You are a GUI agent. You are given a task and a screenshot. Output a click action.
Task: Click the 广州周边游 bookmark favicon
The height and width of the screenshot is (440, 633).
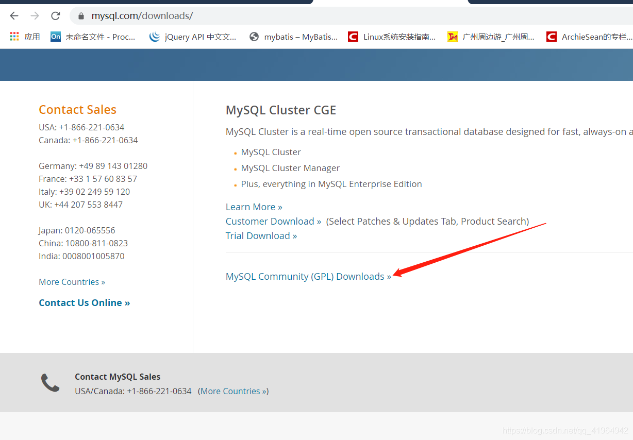pos(453,37)
